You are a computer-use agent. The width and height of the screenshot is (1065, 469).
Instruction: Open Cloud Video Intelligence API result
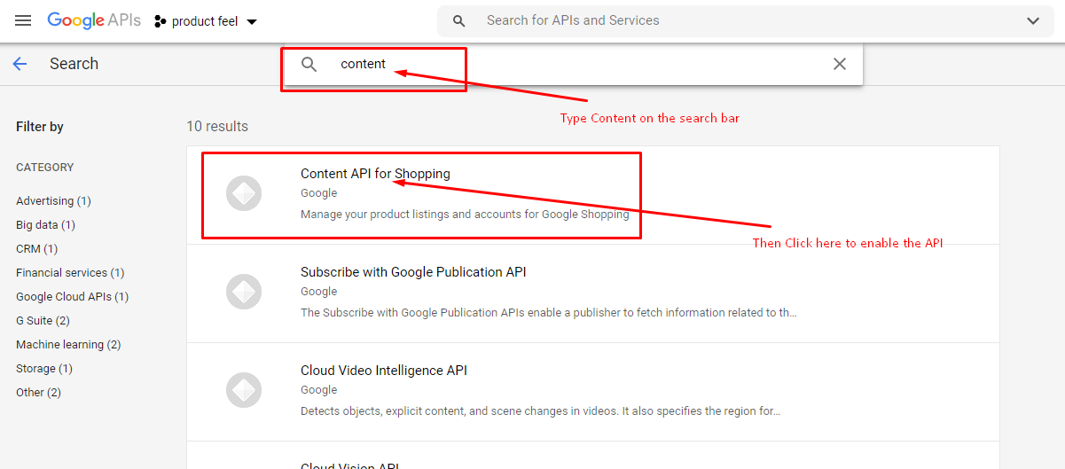[x=592, y=392]
